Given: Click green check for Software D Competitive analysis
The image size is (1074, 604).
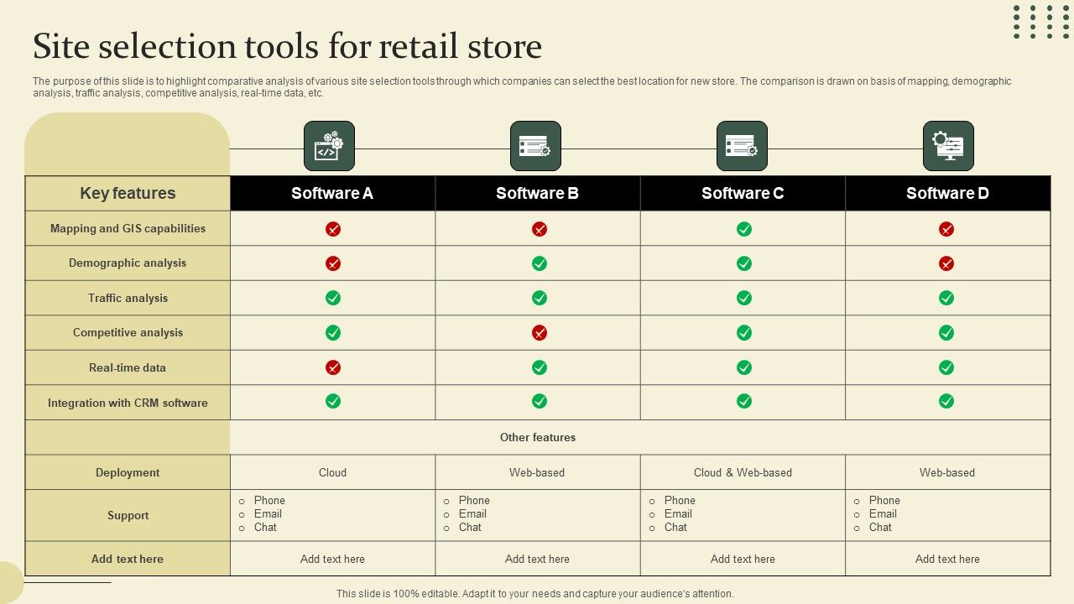Looking at the screenshot, I should (x=946, y=333).
